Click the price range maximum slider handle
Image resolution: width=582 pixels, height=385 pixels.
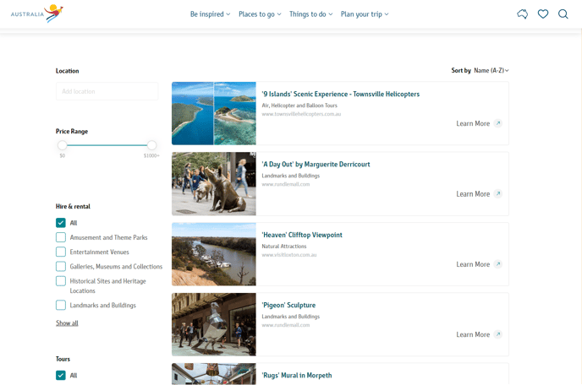point(151,145)
